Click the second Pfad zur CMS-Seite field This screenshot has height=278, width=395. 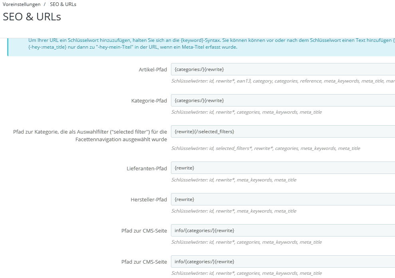(240, 261)
